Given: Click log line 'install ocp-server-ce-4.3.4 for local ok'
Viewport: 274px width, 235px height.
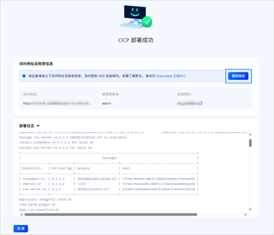Looking at the screenshot, I should click(55, 148).
